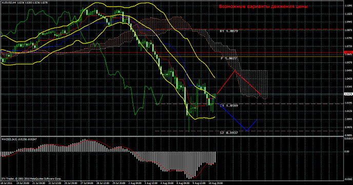Click the red Russian chart title text
Image resolution: width=353 pixels, height=185 pixels.
click(263, 6)
